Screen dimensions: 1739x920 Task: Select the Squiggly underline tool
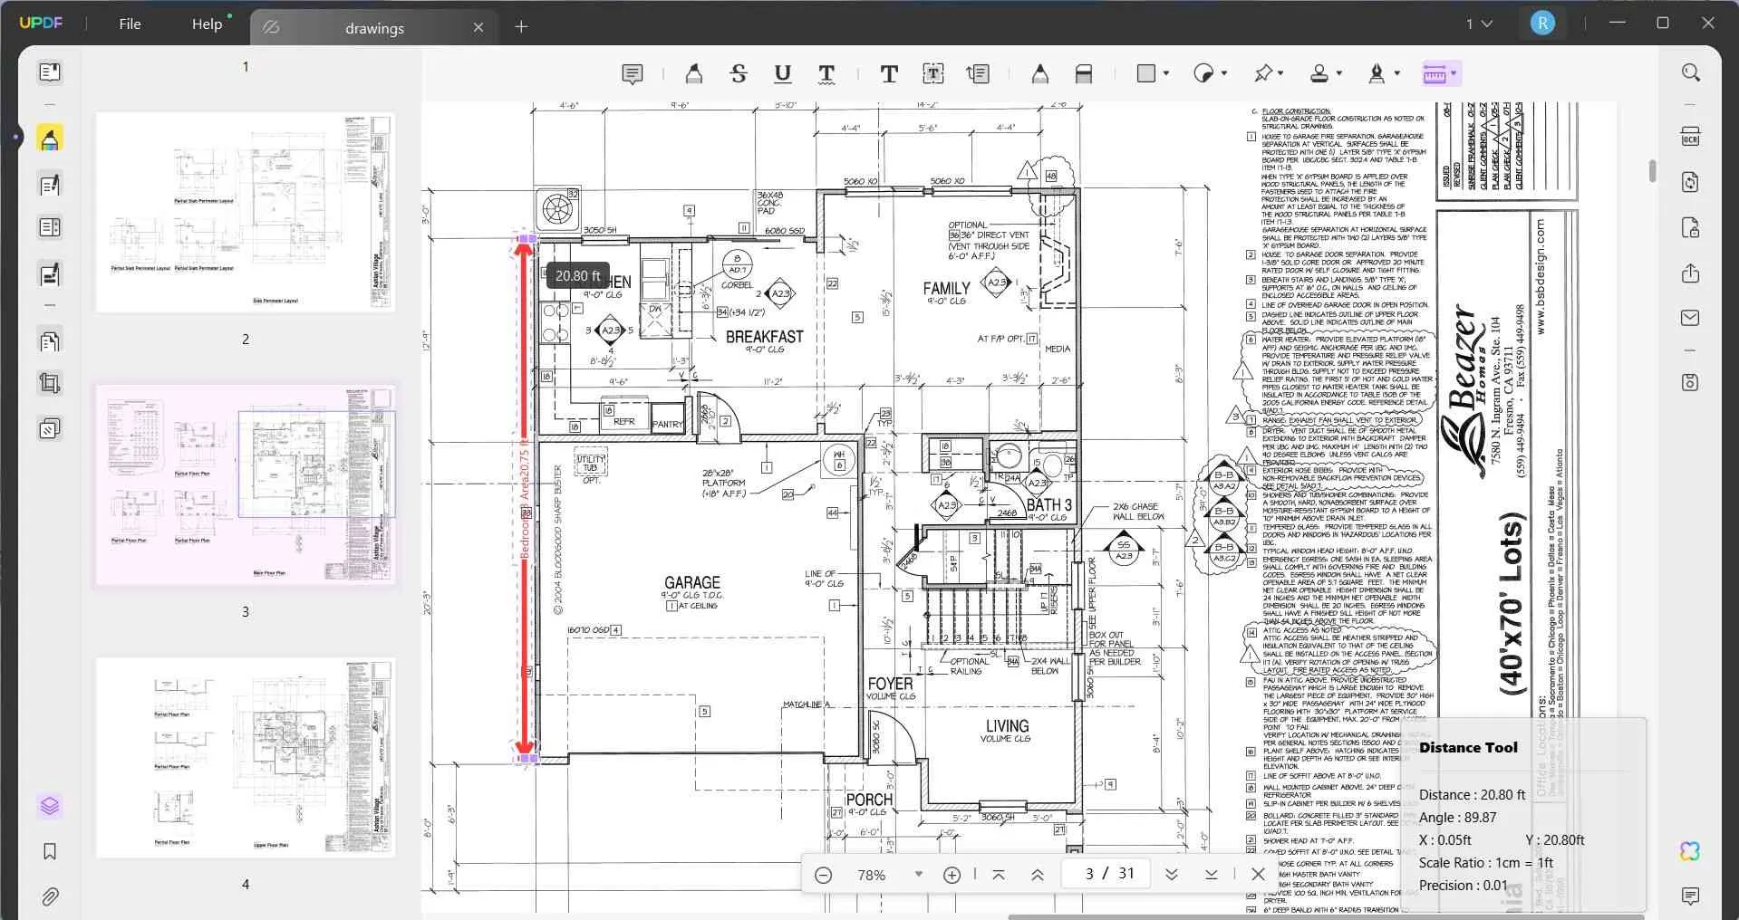pyautogui.click(x=826, y=74)
